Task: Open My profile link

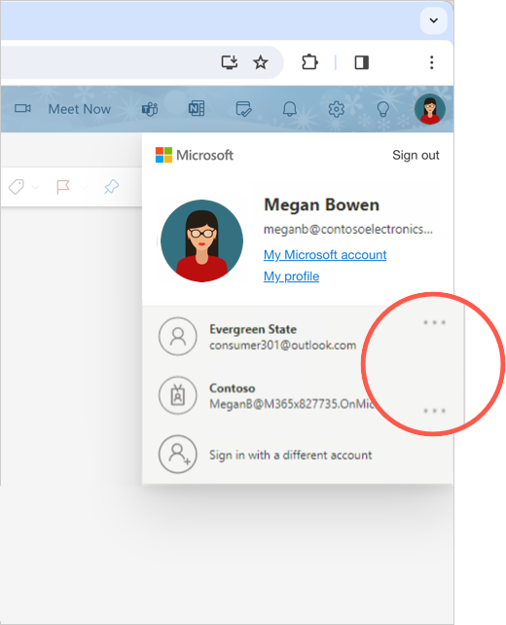Action: click(x=291, y=276)
